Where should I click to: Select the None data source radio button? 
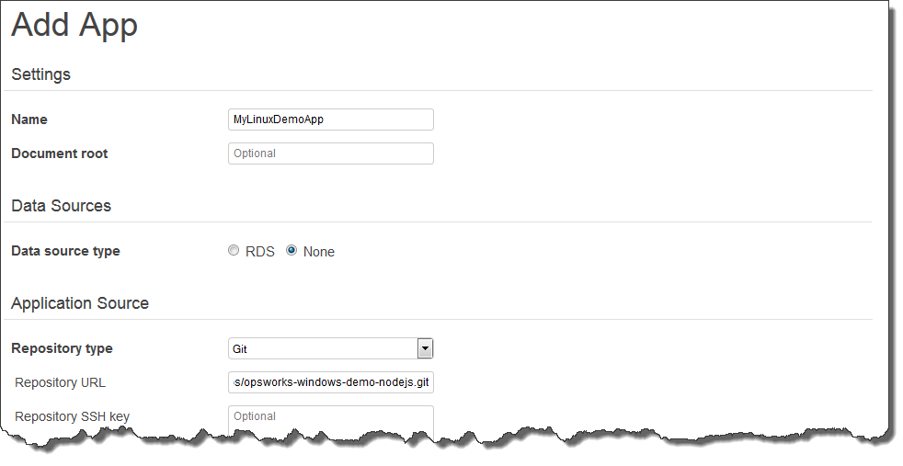pyautogui.click(x=291, y=250)
